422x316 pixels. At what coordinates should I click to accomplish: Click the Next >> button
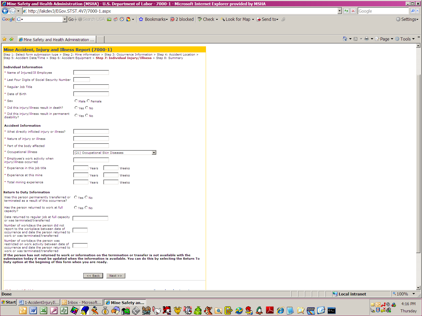116,276
